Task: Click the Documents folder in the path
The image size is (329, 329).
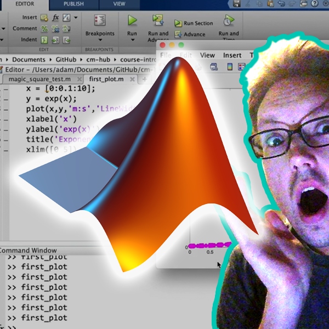Action: coord(29,60)
